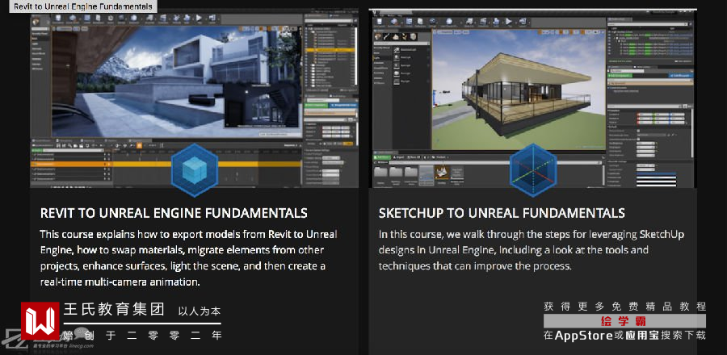This screenshot has height=355, width=727.
Task: Click the Revit course description starting 'This course explains'
Action: pyautogui.click(x=188, y=258)
